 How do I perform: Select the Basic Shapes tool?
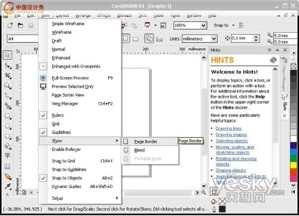[8, 146]
